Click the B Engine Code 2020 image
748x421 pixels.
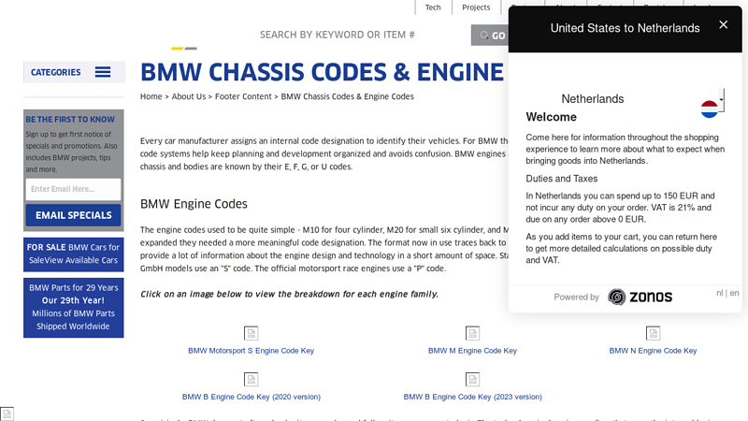[251, 379]
